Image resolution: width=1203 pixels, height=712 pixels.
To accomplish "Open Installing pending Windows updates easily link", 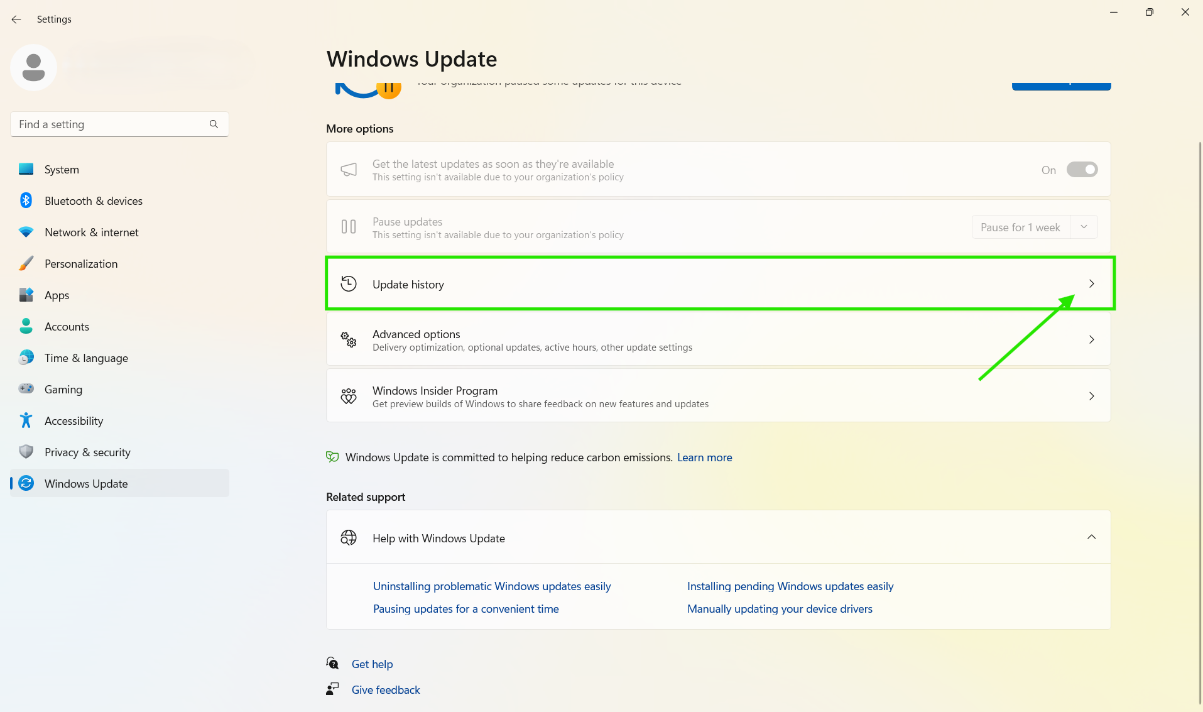I will tap(790, 586).
